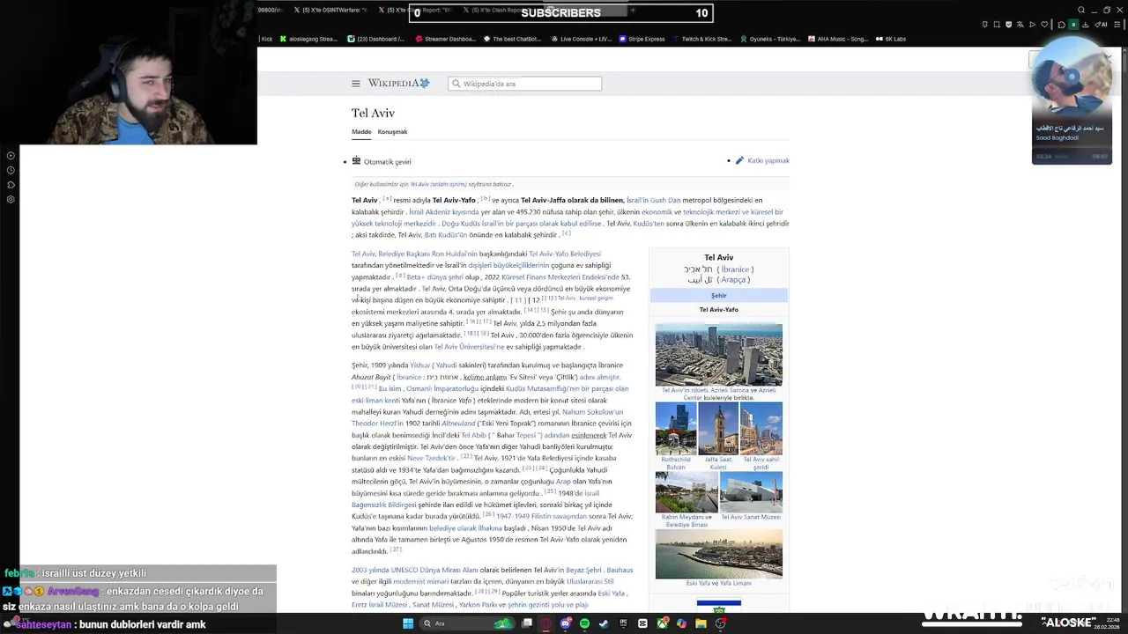Open the Twitch & Kick Stream bookmark

(x=701, y=39)
